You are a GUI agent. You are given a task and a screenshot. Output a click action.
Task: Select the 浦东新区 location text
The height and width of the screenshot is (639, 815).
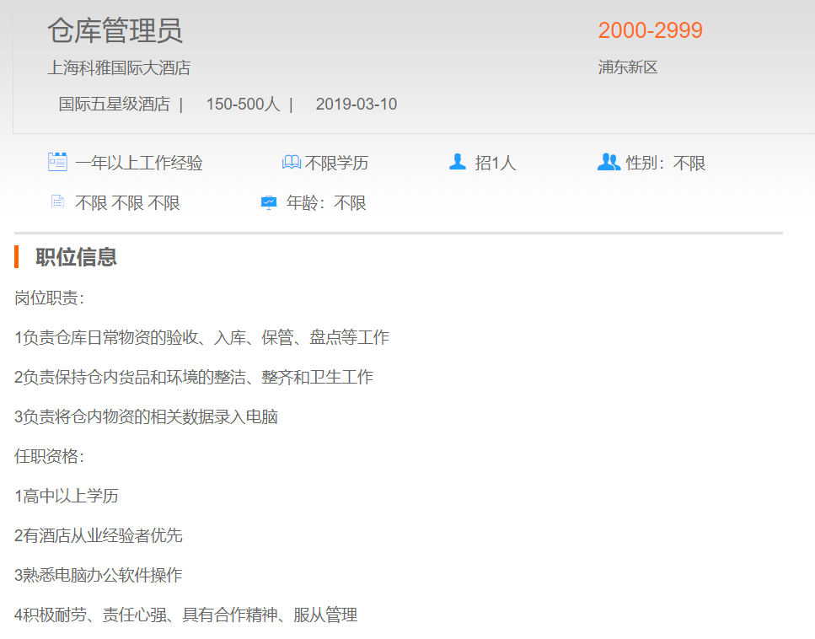(627, 67)
